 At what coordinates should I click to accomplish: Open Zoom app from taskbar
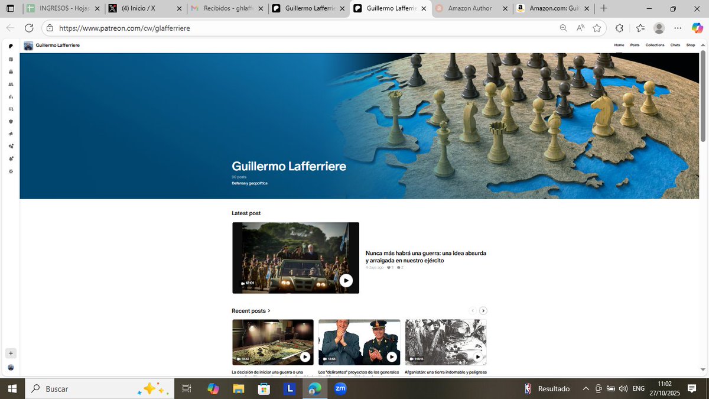(x=340, y=388)
